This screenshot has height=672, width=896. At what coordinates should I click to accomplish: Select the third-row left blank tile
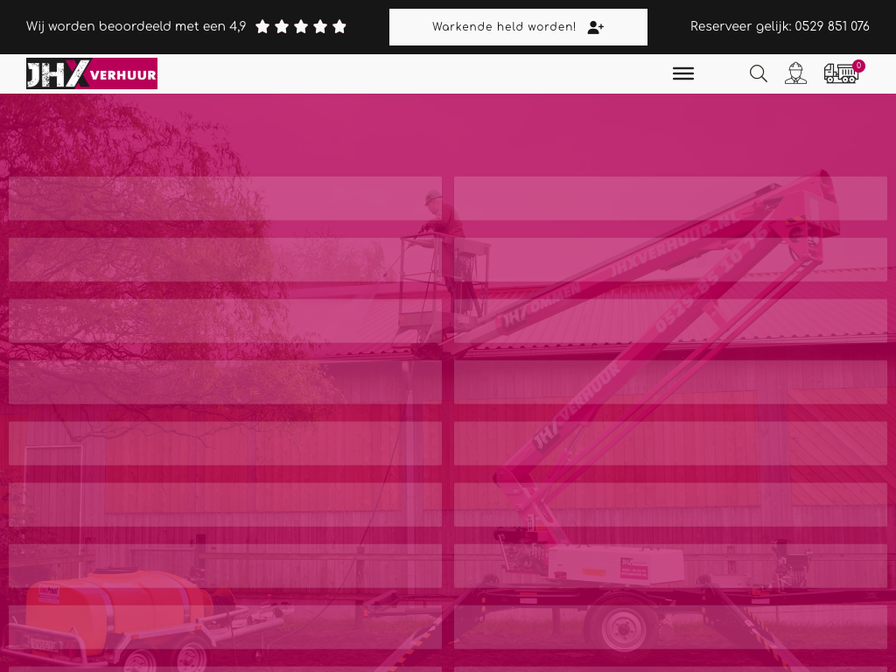point(225,321)
